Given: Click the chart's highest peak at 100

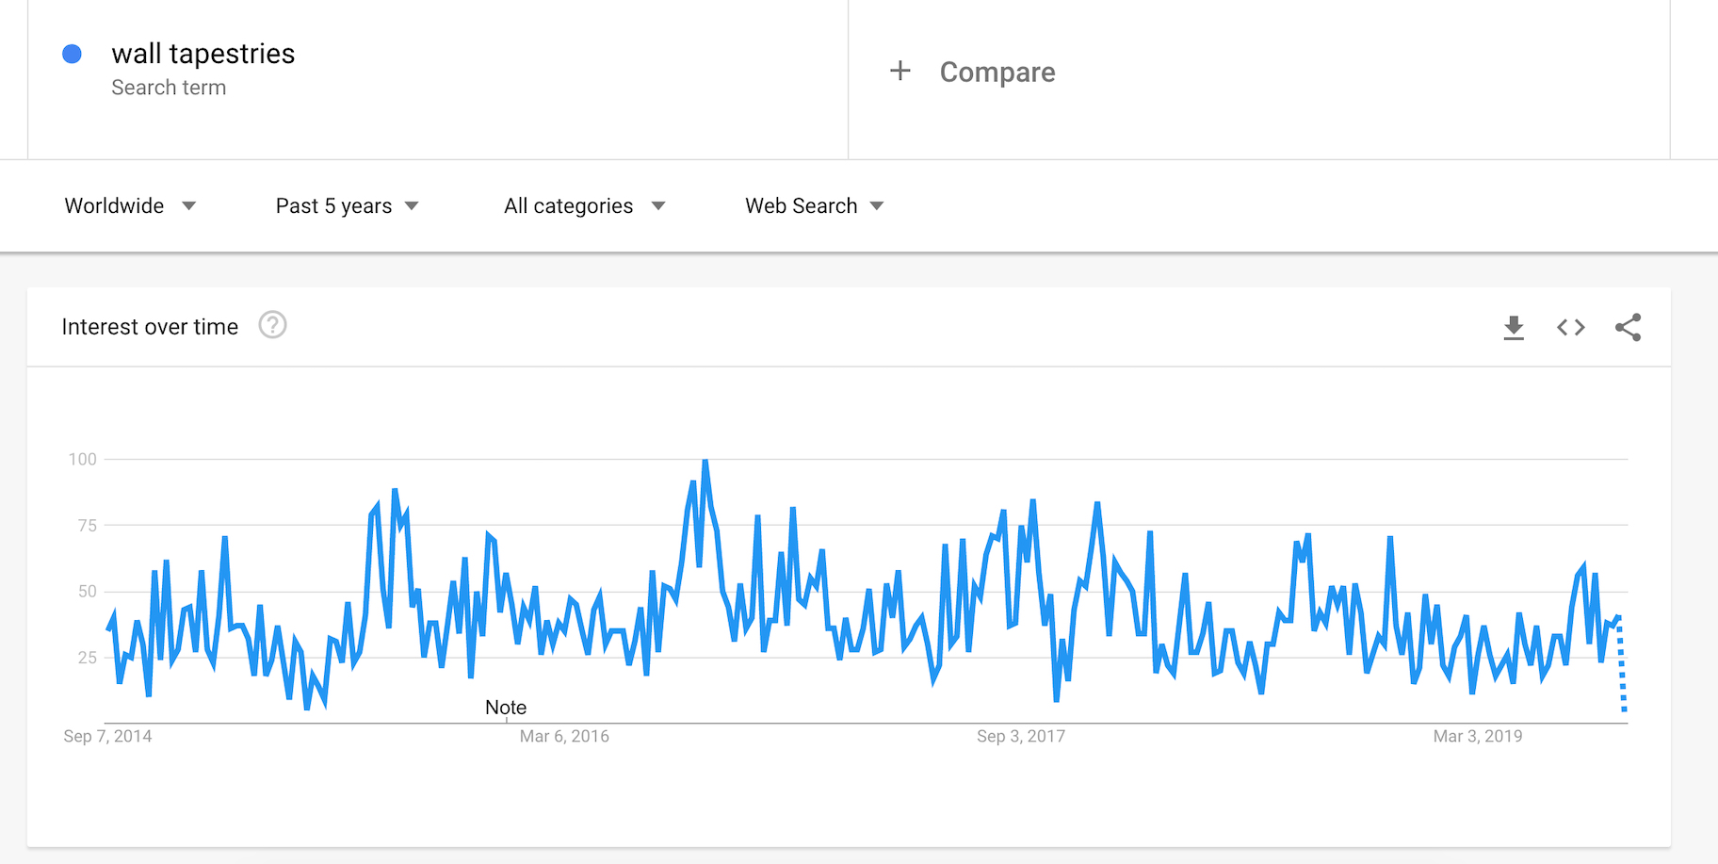Looking at the screenshot, I should [x=705, y=461].
